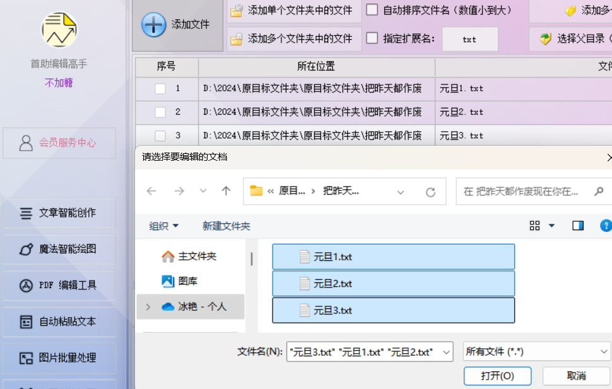
Task: Open PDF 编辑工具 in the sidebar
Action: pos(59,286)
